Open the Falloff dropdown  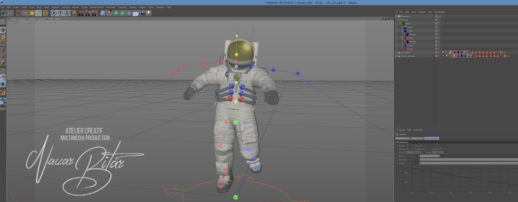pos(413,152)
